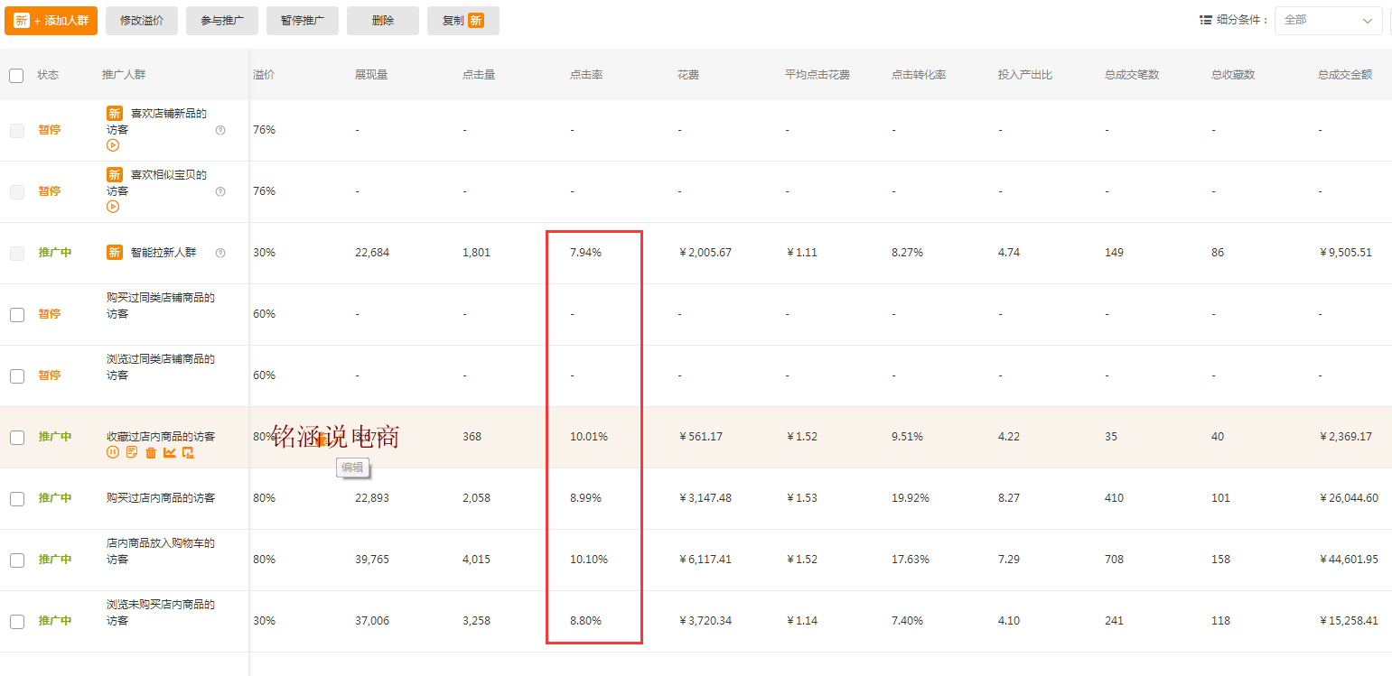Click 暂停 status of 购买过同类店铺商品的访客
The width and height of the screenshot is (1392, 676).
coord(49,314)
